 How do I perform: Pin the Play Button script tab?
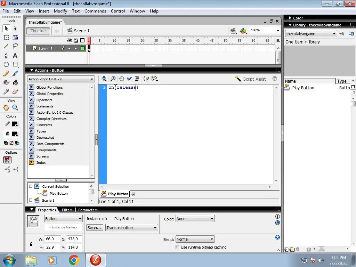click(133, 194)
